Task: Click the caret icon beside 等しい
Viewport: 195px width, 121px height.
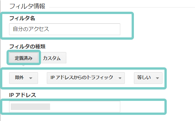Action: 157,78
